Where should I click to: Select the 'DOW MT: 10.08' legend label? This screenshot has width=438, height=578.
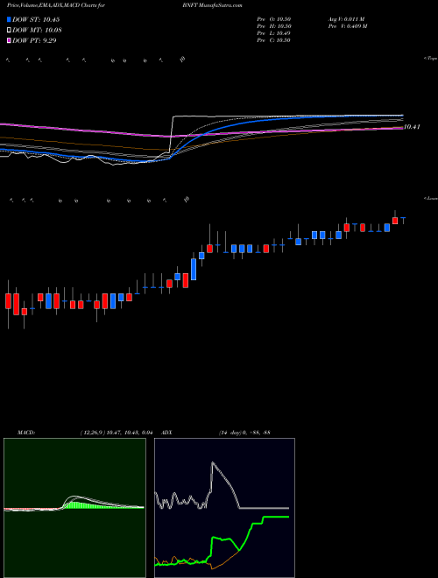(x=36, y=30)
